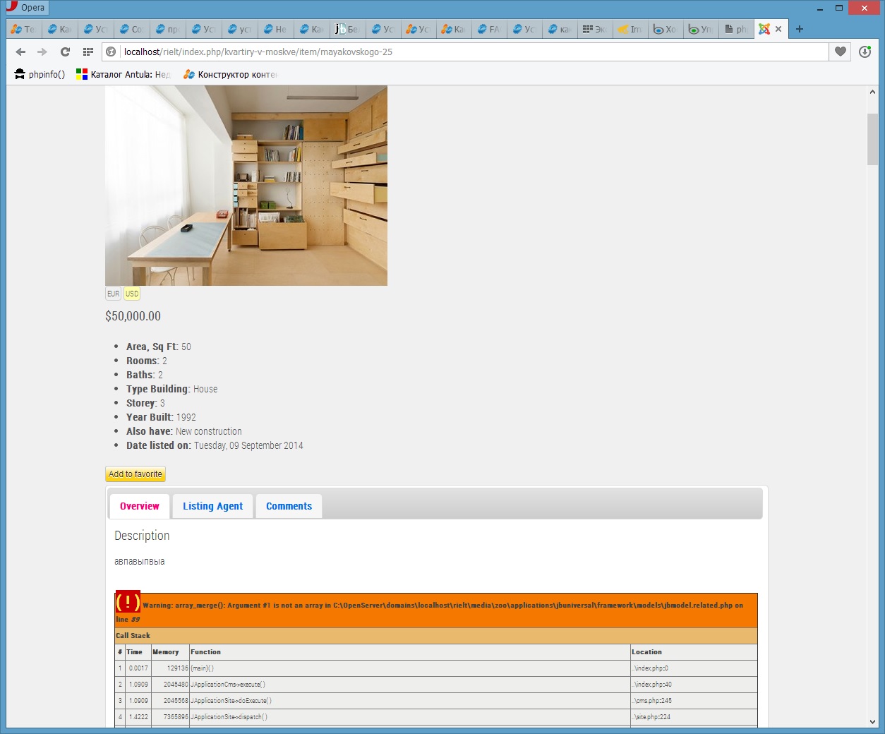Add page to bookmarks with heart icon
Image resolution: width=885 pixels, height=734 pixels.
(x=840, y=52)
